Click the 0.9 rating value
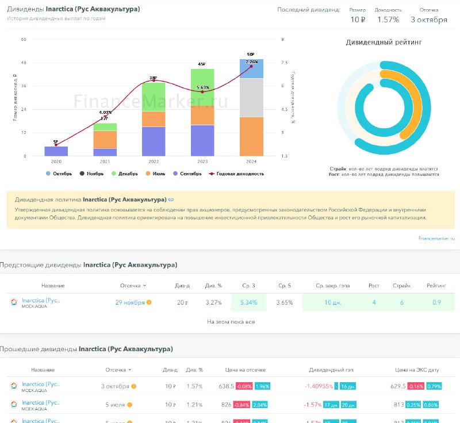This screenshot has height=423, width=460. tap(436, 302)
